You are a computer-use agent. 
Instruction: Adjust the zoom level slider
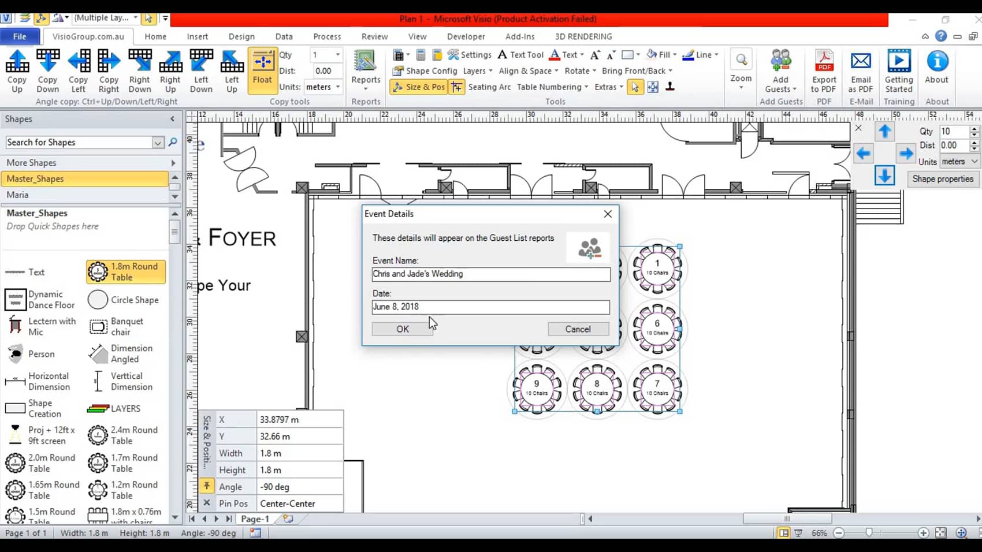(x=869, y=533)
